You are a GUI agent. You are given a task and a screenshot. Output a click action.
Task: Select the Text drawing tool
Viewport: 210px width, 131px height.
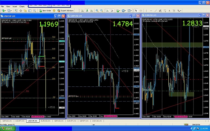coord(169,11)
